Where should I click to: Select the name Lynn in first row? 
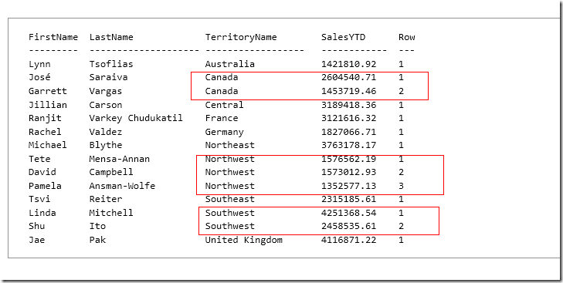coord(39,65)
